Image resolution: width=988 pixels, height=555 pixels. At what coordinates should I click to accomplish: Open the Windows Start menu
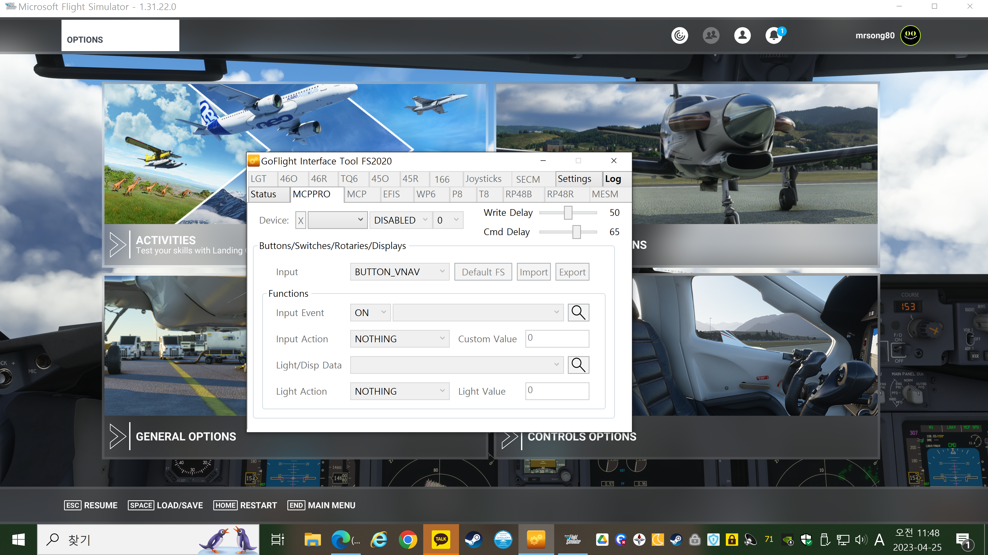[x=19, y=540]
